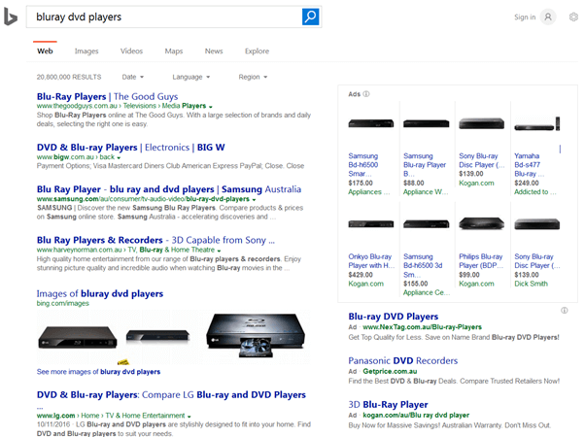Click Samsung Bd-h6500 Smar... $175.00 ad image
The height and width of the screenshot is (437, 585).
click(x=371, y=123)
